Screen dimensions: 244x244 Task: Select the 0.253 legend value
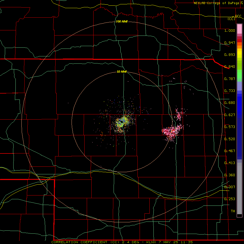230,199
